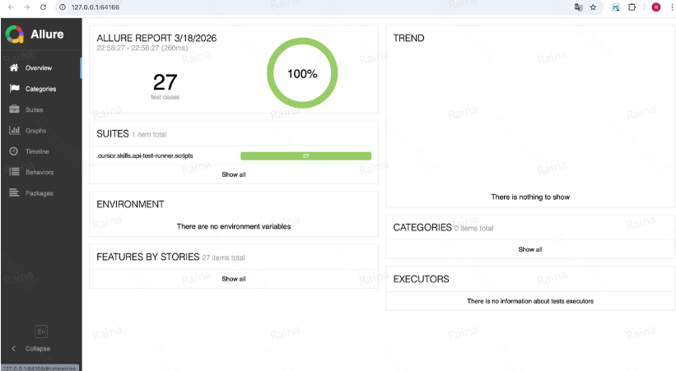Click the Packages lines icon
This screenshot has width=676, height=371.
click(x=14, y=192)
